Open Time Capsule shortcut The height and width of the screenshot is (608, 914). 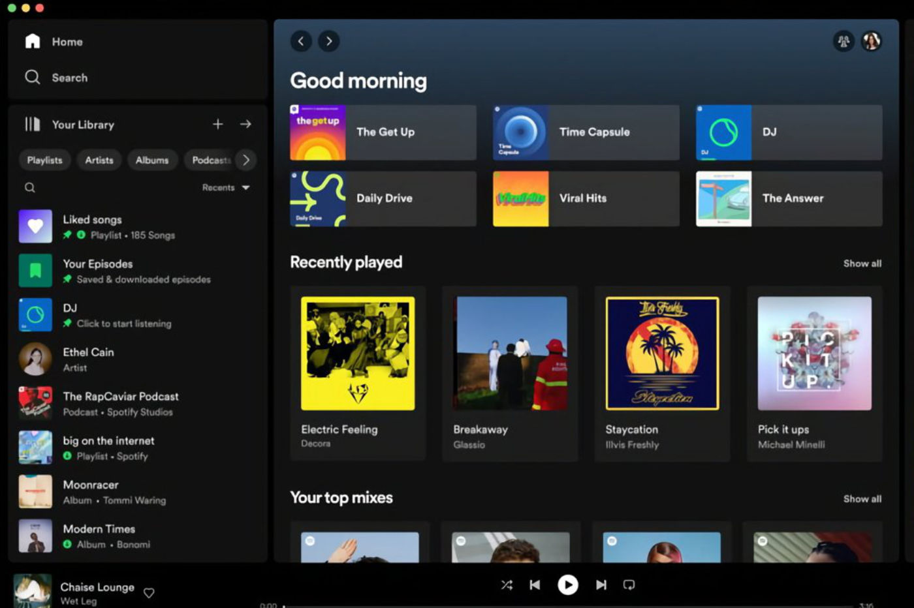click(x=586, y=132)
